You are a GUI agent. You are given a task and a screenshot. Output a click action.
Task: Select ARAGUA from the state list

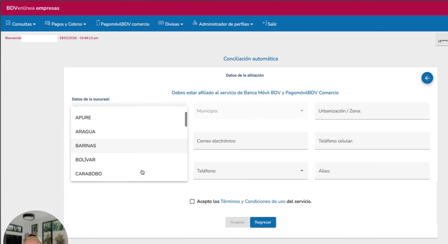click(129, 132)
